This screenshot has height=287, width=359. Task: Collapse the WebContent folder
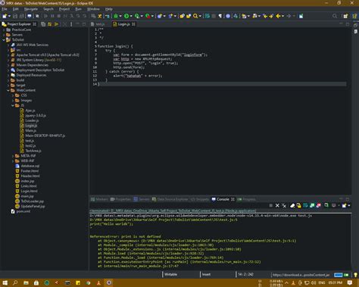(8, 90)
